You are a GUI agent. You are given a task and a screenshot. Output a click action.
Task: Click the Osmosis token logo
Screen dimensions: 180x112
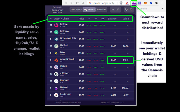56,88
